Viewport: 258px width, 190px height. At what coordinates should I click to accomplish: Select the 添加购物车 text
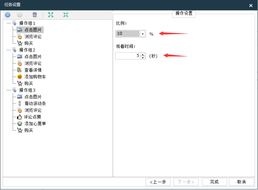pyautogui.click(x=35, y=77)
